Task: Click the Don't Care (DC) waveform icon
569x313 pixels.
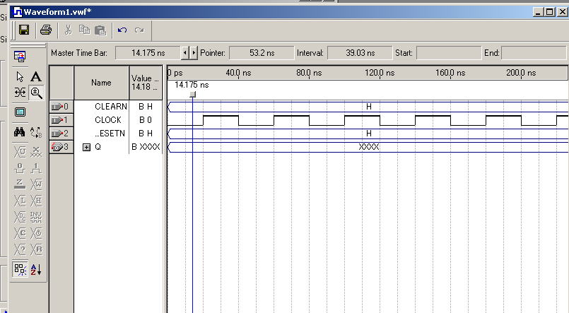Action: pyautogui.click(x=20, y=217)
